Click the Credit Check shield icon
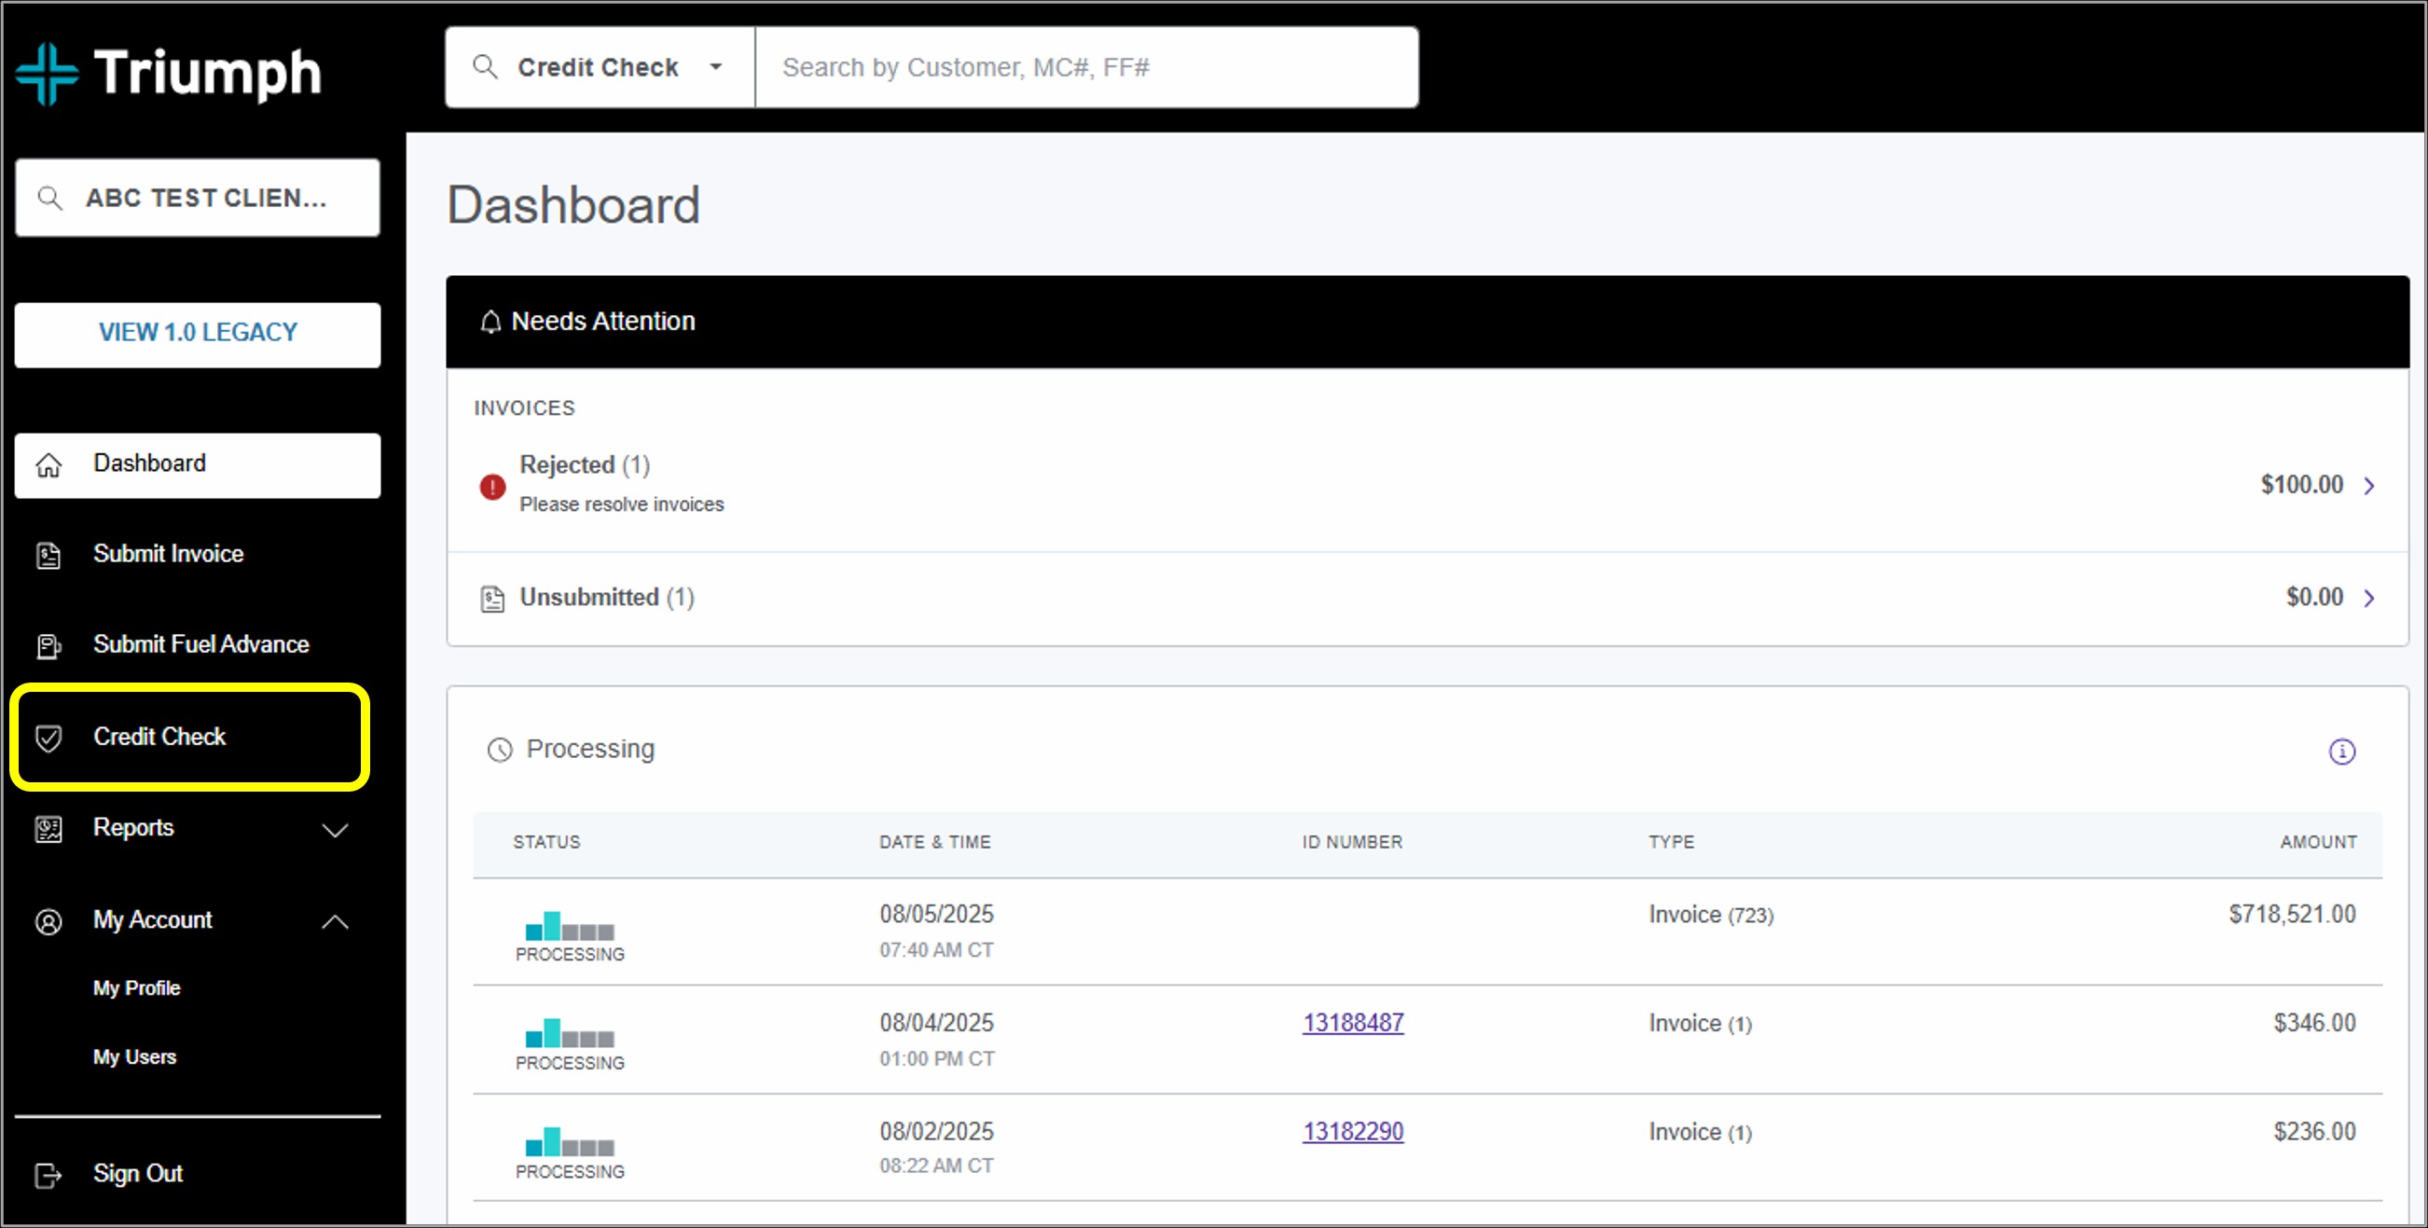The image size is (2428, 1228). pyautogui.click(x=48, y=738)
